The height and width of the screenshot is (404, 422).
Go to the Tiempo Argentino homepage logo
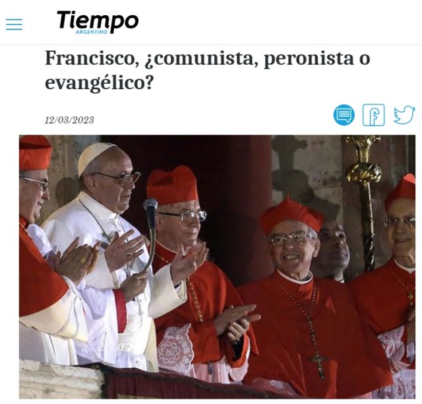(98, 22)
